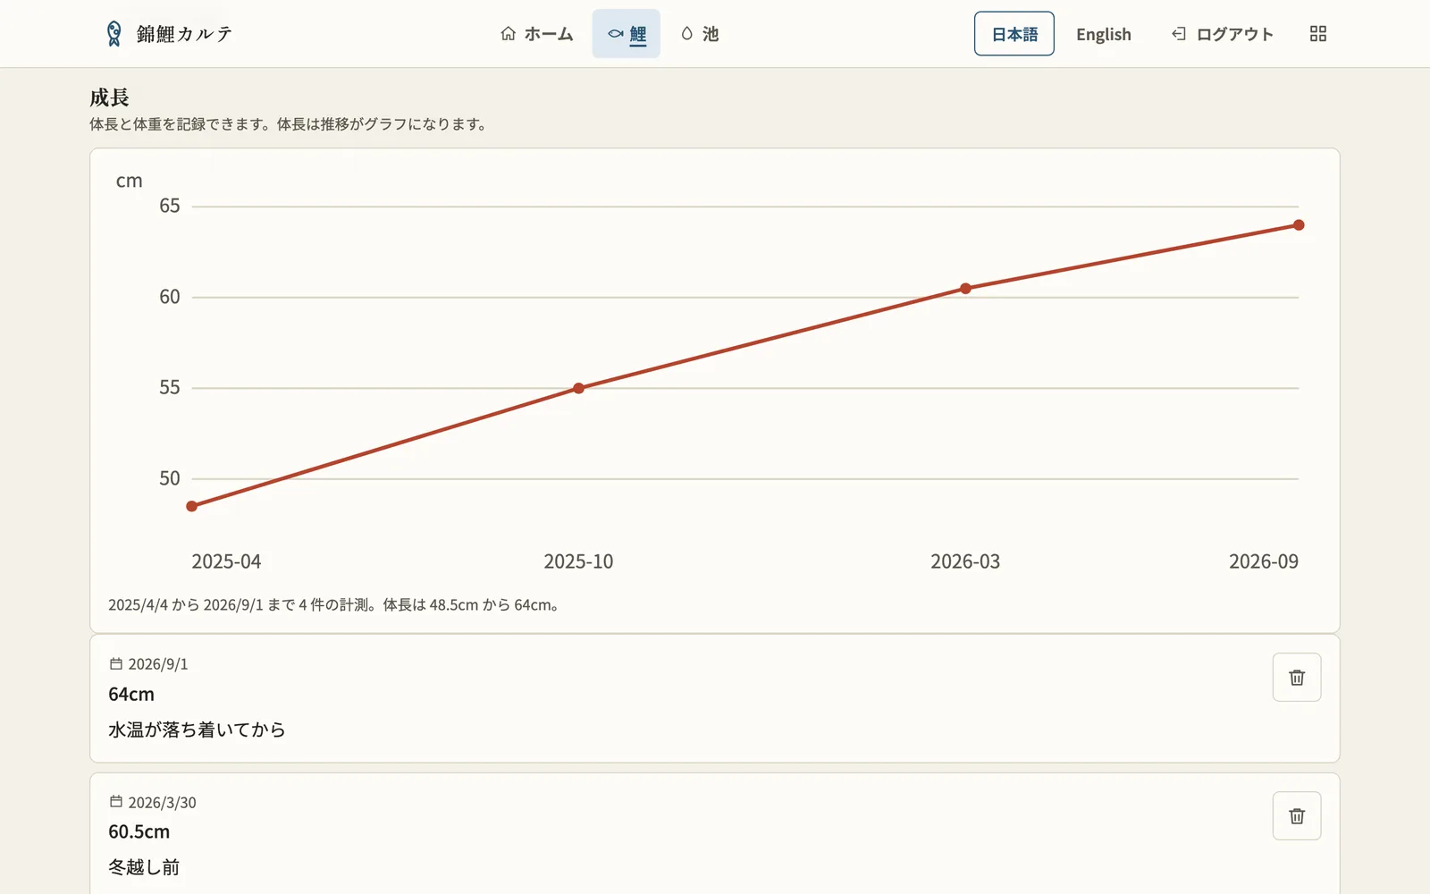Delete the 2026/9/1 64cm record

(1297, 678)
